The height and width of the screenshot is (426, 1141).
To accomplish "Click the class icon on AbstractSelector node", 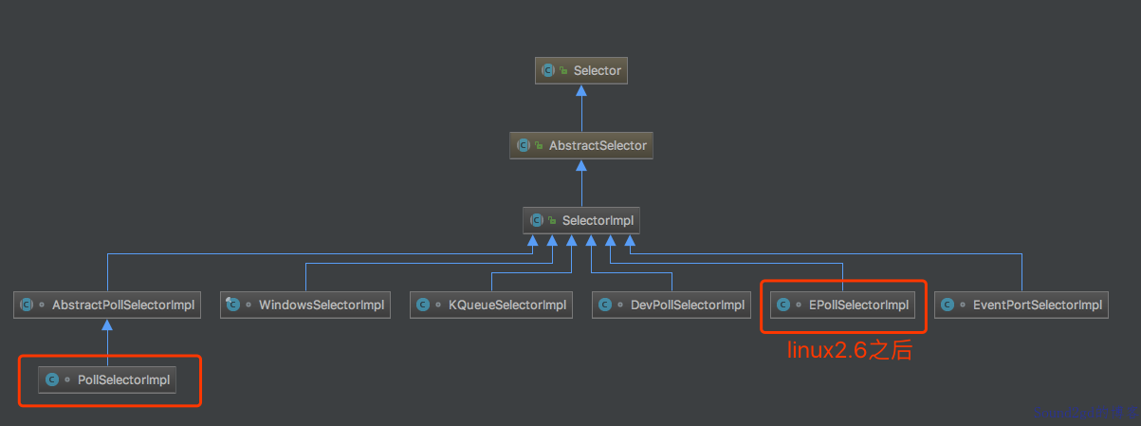I will [x=524, y=146].
